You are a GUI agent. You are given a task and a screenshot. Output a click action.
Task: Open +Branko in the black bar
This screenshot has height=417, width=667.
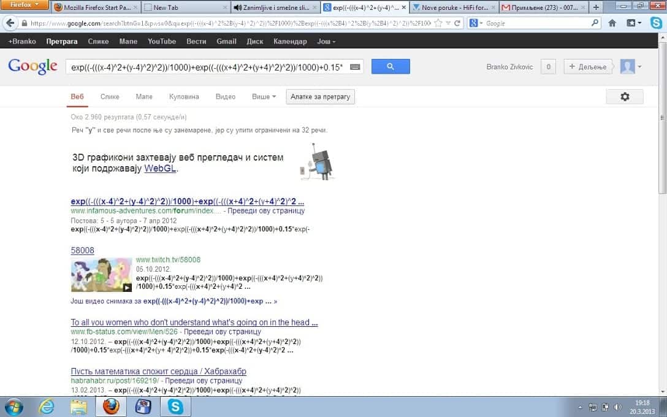22,41
